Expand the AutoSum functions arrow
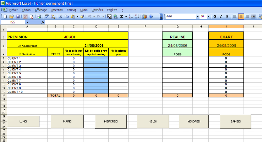262x142 pixels. [x=126, y=17]
